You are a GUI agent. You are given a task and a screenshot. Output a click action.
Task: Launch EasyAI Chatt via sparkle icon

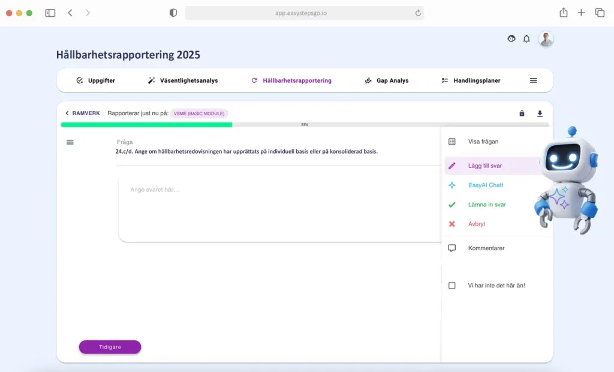452,185
